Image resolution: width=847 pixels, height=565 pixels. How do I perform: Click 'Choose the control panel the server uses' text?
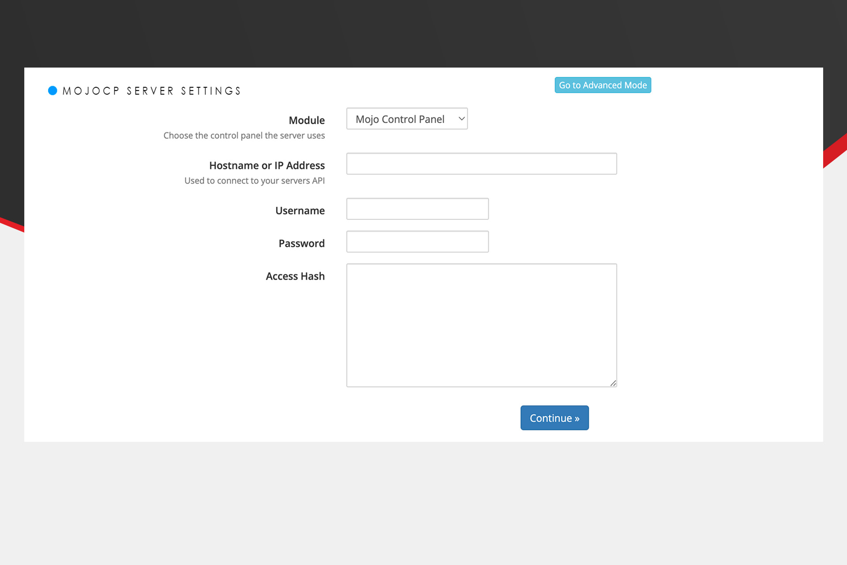coord(244,136)
